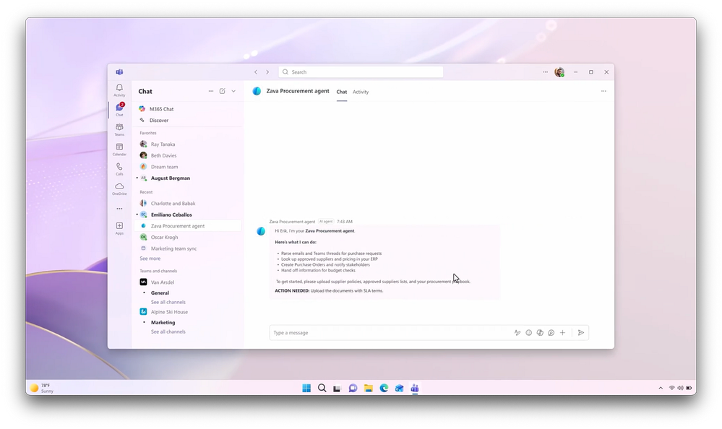Viewport: 722px width, 429px height.
Task: Open Copilot icon in compose box
Action: [x=540, y=333]
